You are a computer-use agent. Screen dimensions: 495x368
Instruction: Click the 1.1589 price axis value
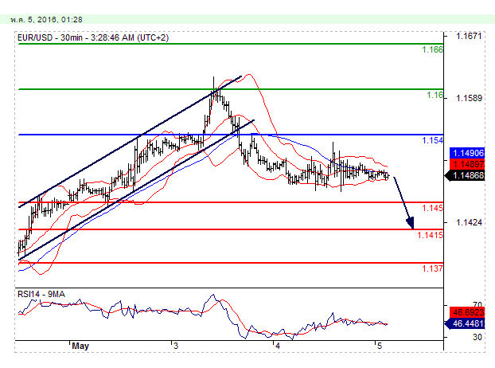click(468, 98)
